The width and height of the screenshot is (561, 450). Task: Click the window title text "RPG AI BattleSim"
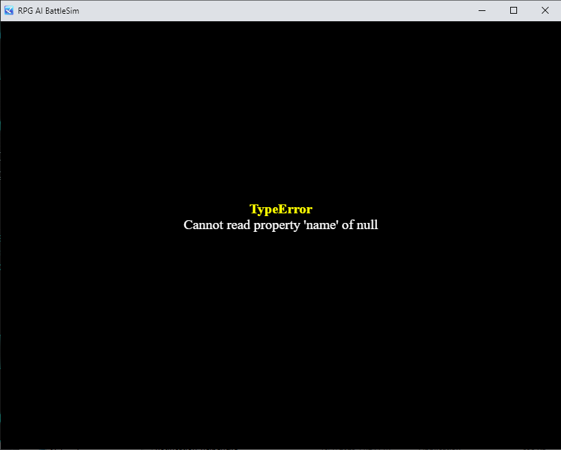48,11
